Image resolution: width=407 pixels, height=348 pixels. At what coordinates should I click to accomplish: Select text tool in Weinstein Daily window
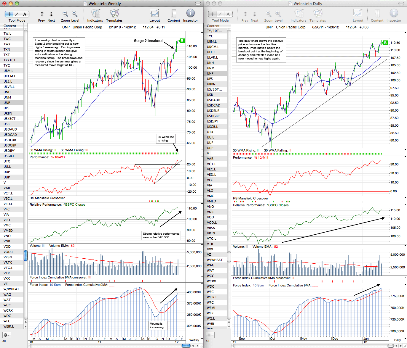228,14
